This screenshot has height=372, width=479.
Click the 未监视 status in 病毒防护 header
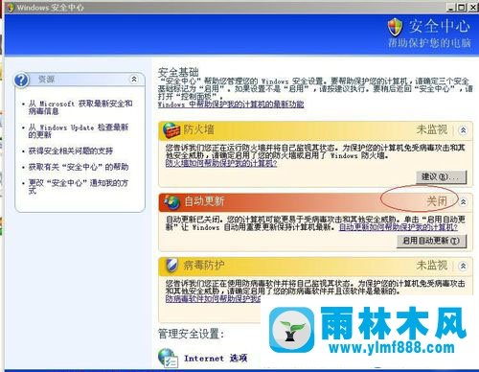tap(432, 266)
